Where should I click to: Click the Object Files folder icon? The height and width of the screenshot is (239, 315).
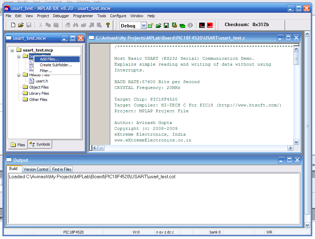[25, 87]
